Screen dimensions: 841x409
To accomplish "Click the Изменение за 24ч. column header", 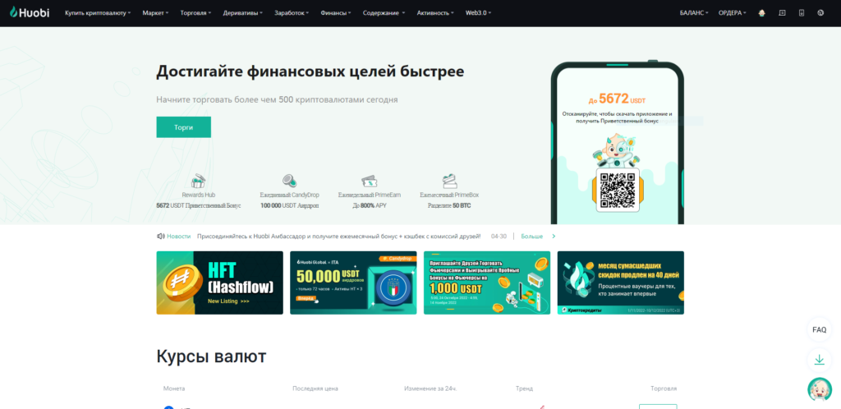I will pyautogui.click(x=430, y=388).
